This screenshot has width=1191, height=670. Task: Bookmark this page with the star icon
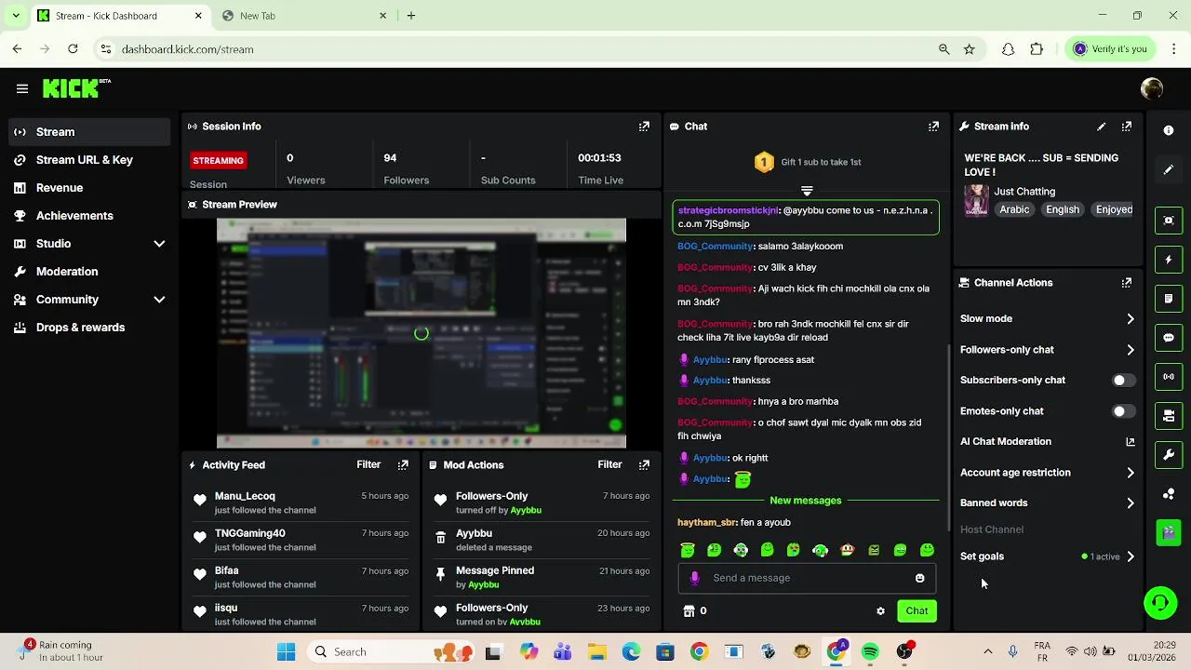point(970,49)
